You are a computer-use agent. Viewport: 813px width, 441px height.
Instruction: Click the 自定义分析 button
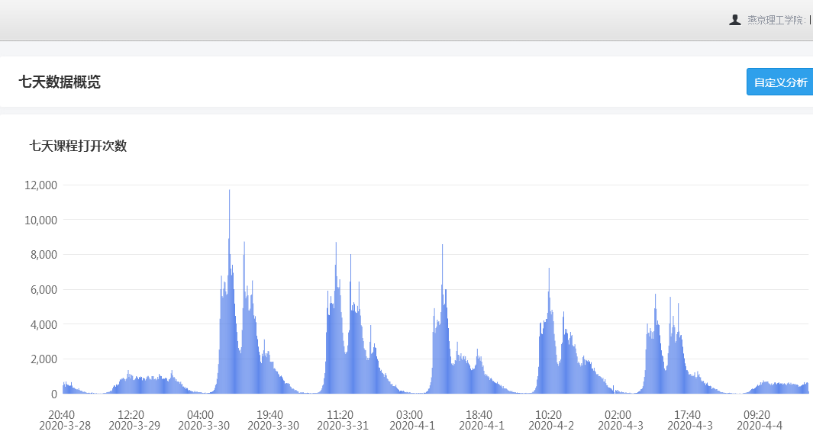pyautogui.click(x=779, y=82)
